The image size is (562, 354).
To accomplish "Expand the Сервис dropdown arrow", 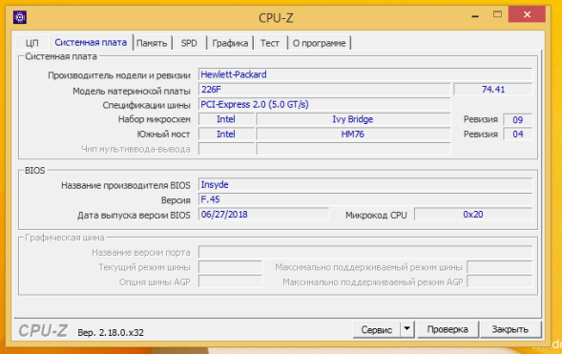I will [407, 329].
